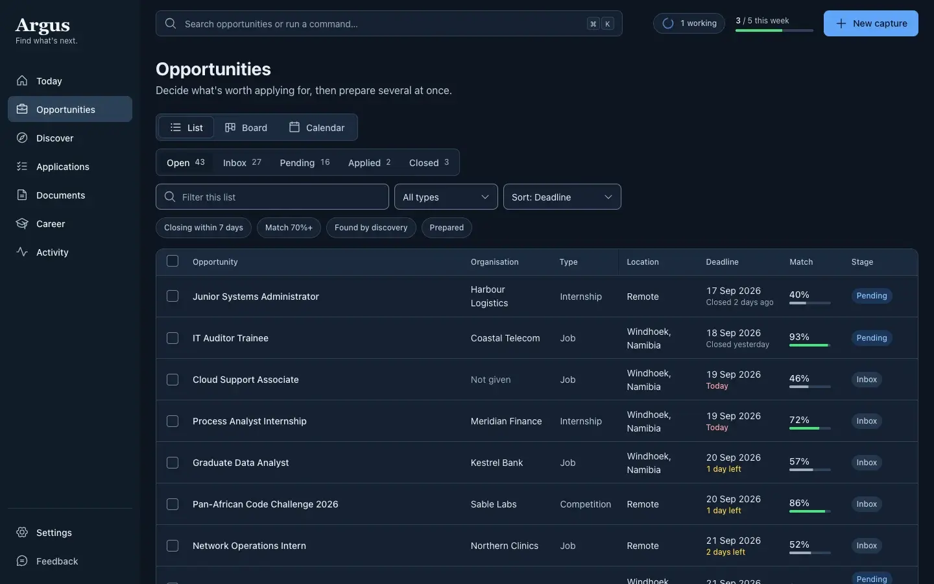Viewport: 934px width, 584px height.
Task: Click the Applications checklist icon
Action: tap(22, 166)
